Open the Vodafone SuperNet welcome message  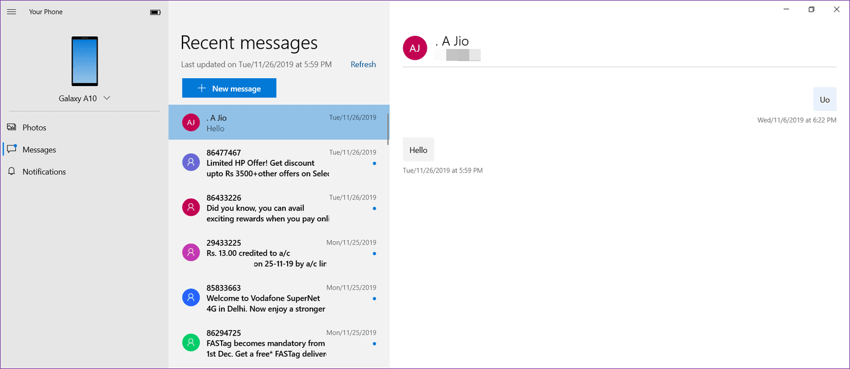278,298
